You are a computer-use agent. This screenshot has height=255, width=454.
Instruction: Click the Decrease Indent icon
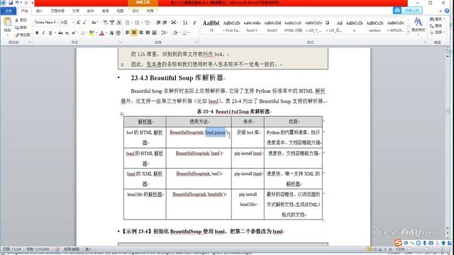point(158,22)
